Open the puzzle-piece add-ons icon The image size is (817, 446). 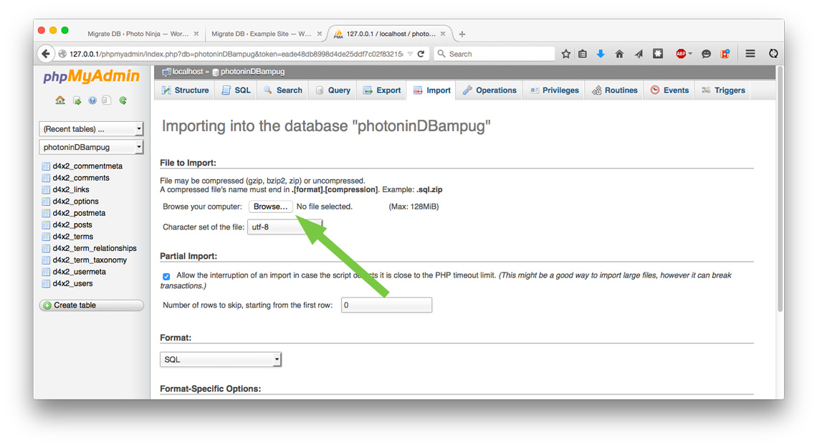pos(658,54)
